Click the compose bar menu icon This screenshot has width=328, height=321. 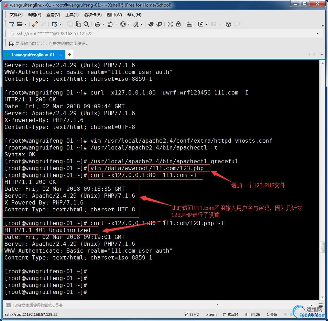tap(320, 305)
